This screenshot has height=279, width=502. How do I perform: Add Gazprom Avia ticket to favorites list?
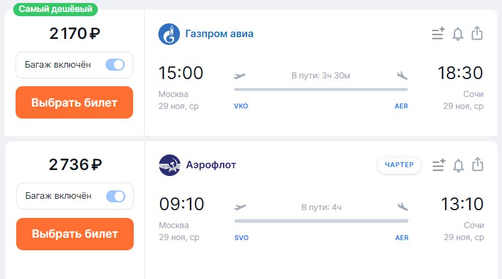click(x=438, y=34)
